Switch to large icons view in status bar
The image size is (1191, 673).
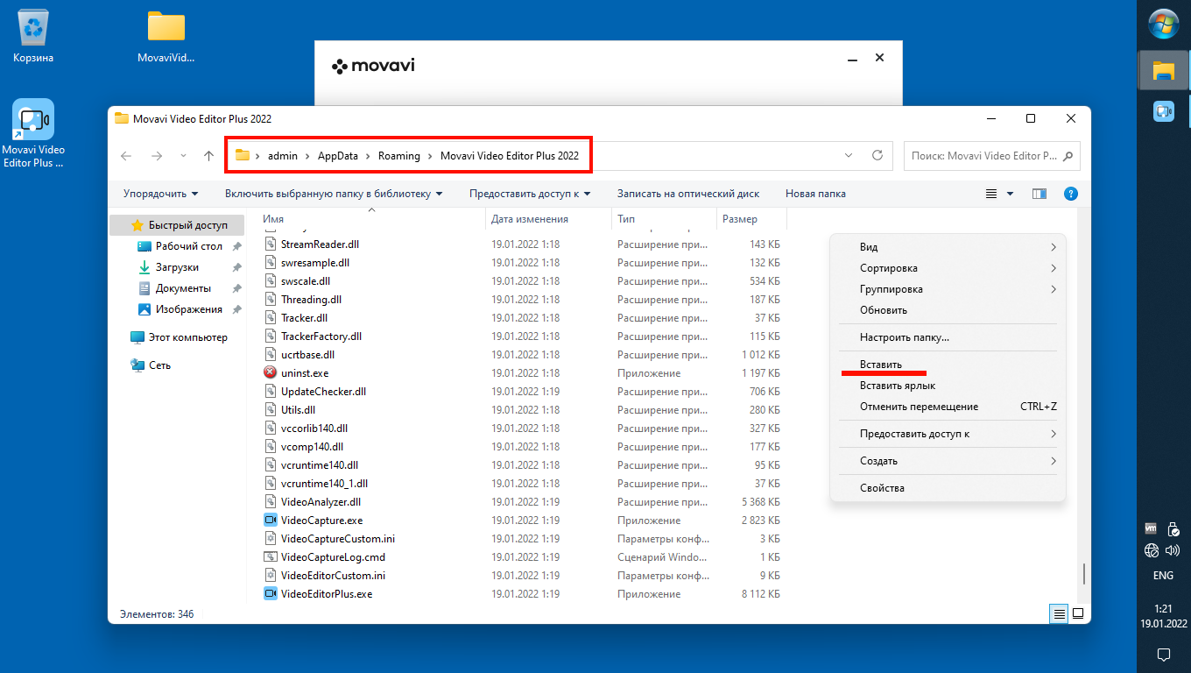1078,613
